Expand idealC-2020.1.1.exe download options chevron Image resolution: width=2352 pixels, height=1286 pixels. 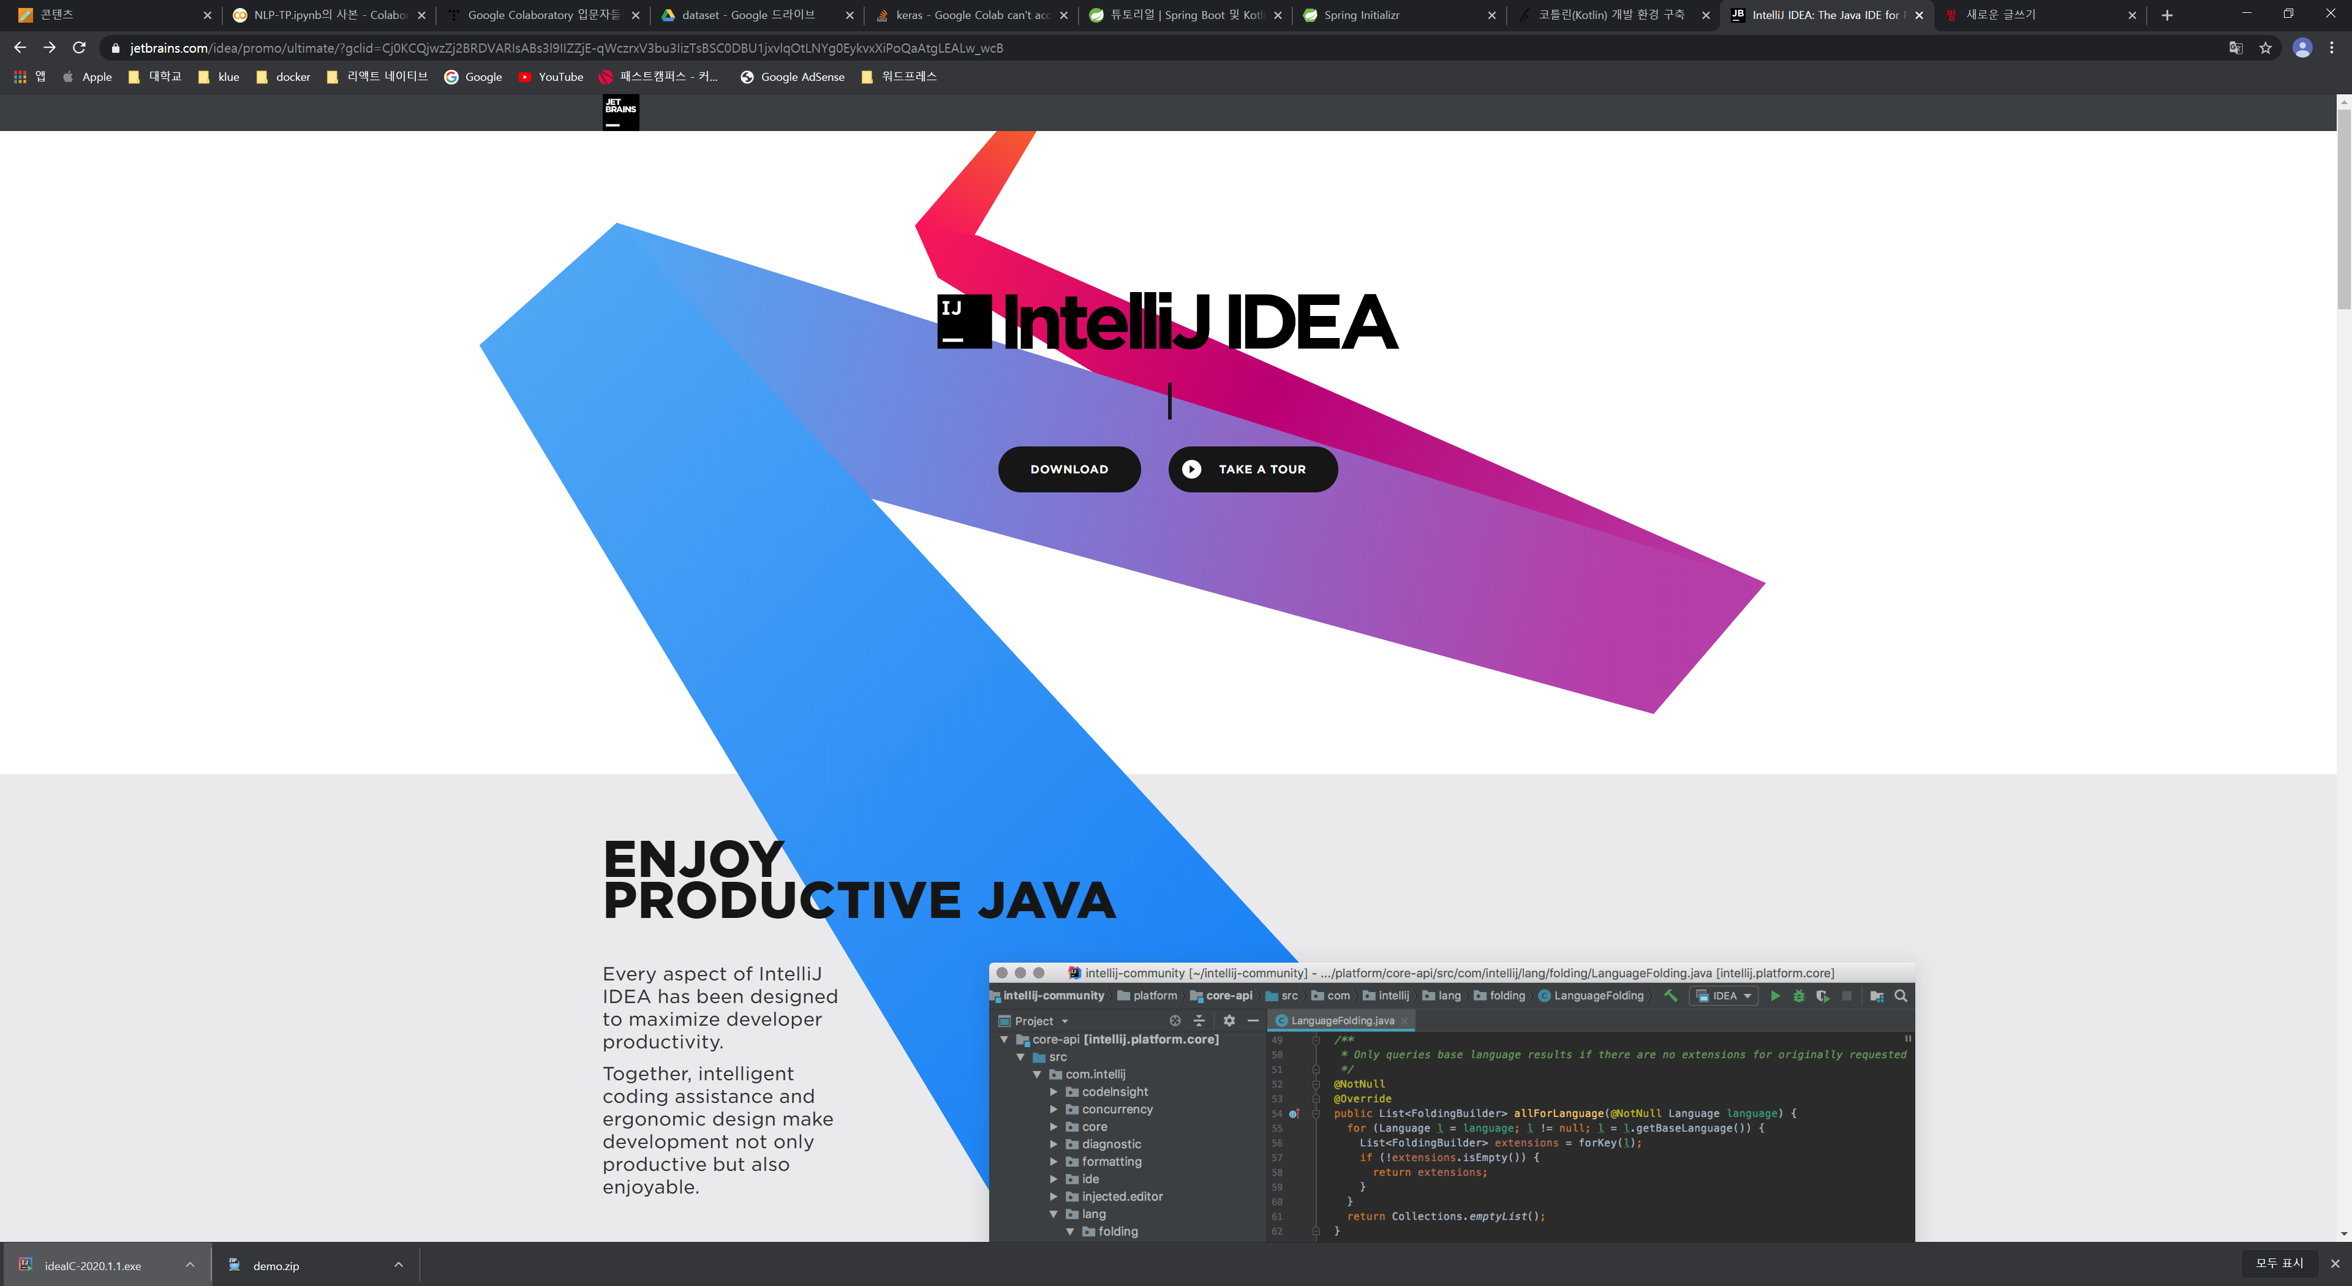coord(190,1265)
